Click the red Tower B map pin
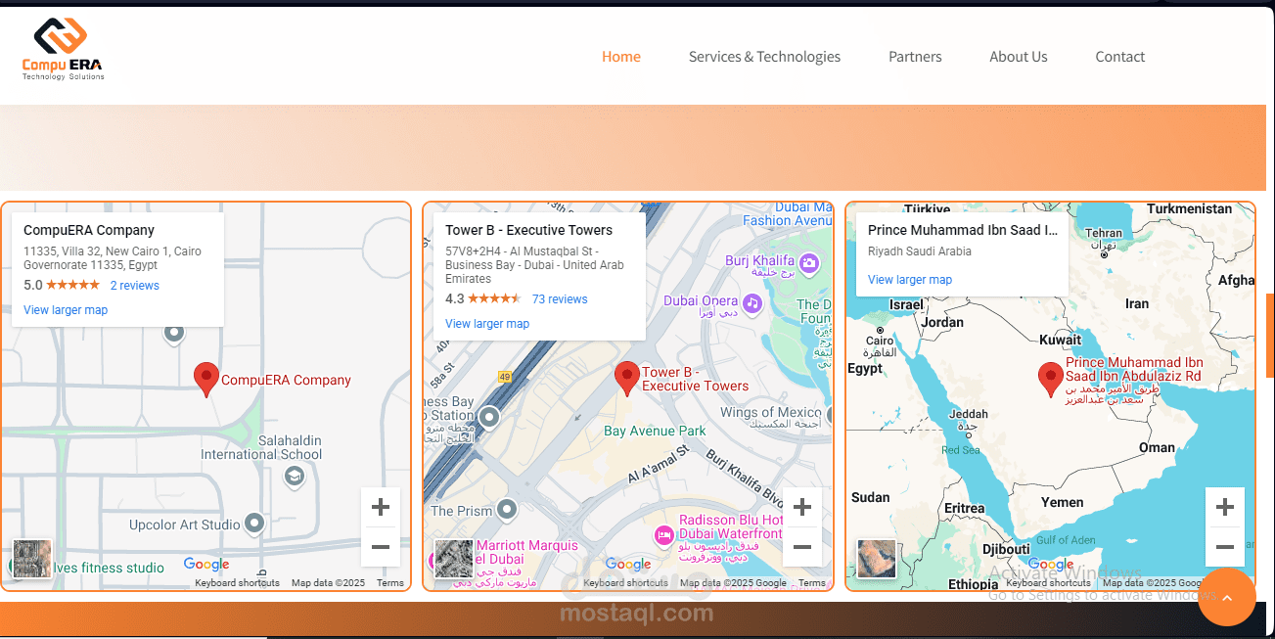1275x639 pixels. click(x=627, y=378)
